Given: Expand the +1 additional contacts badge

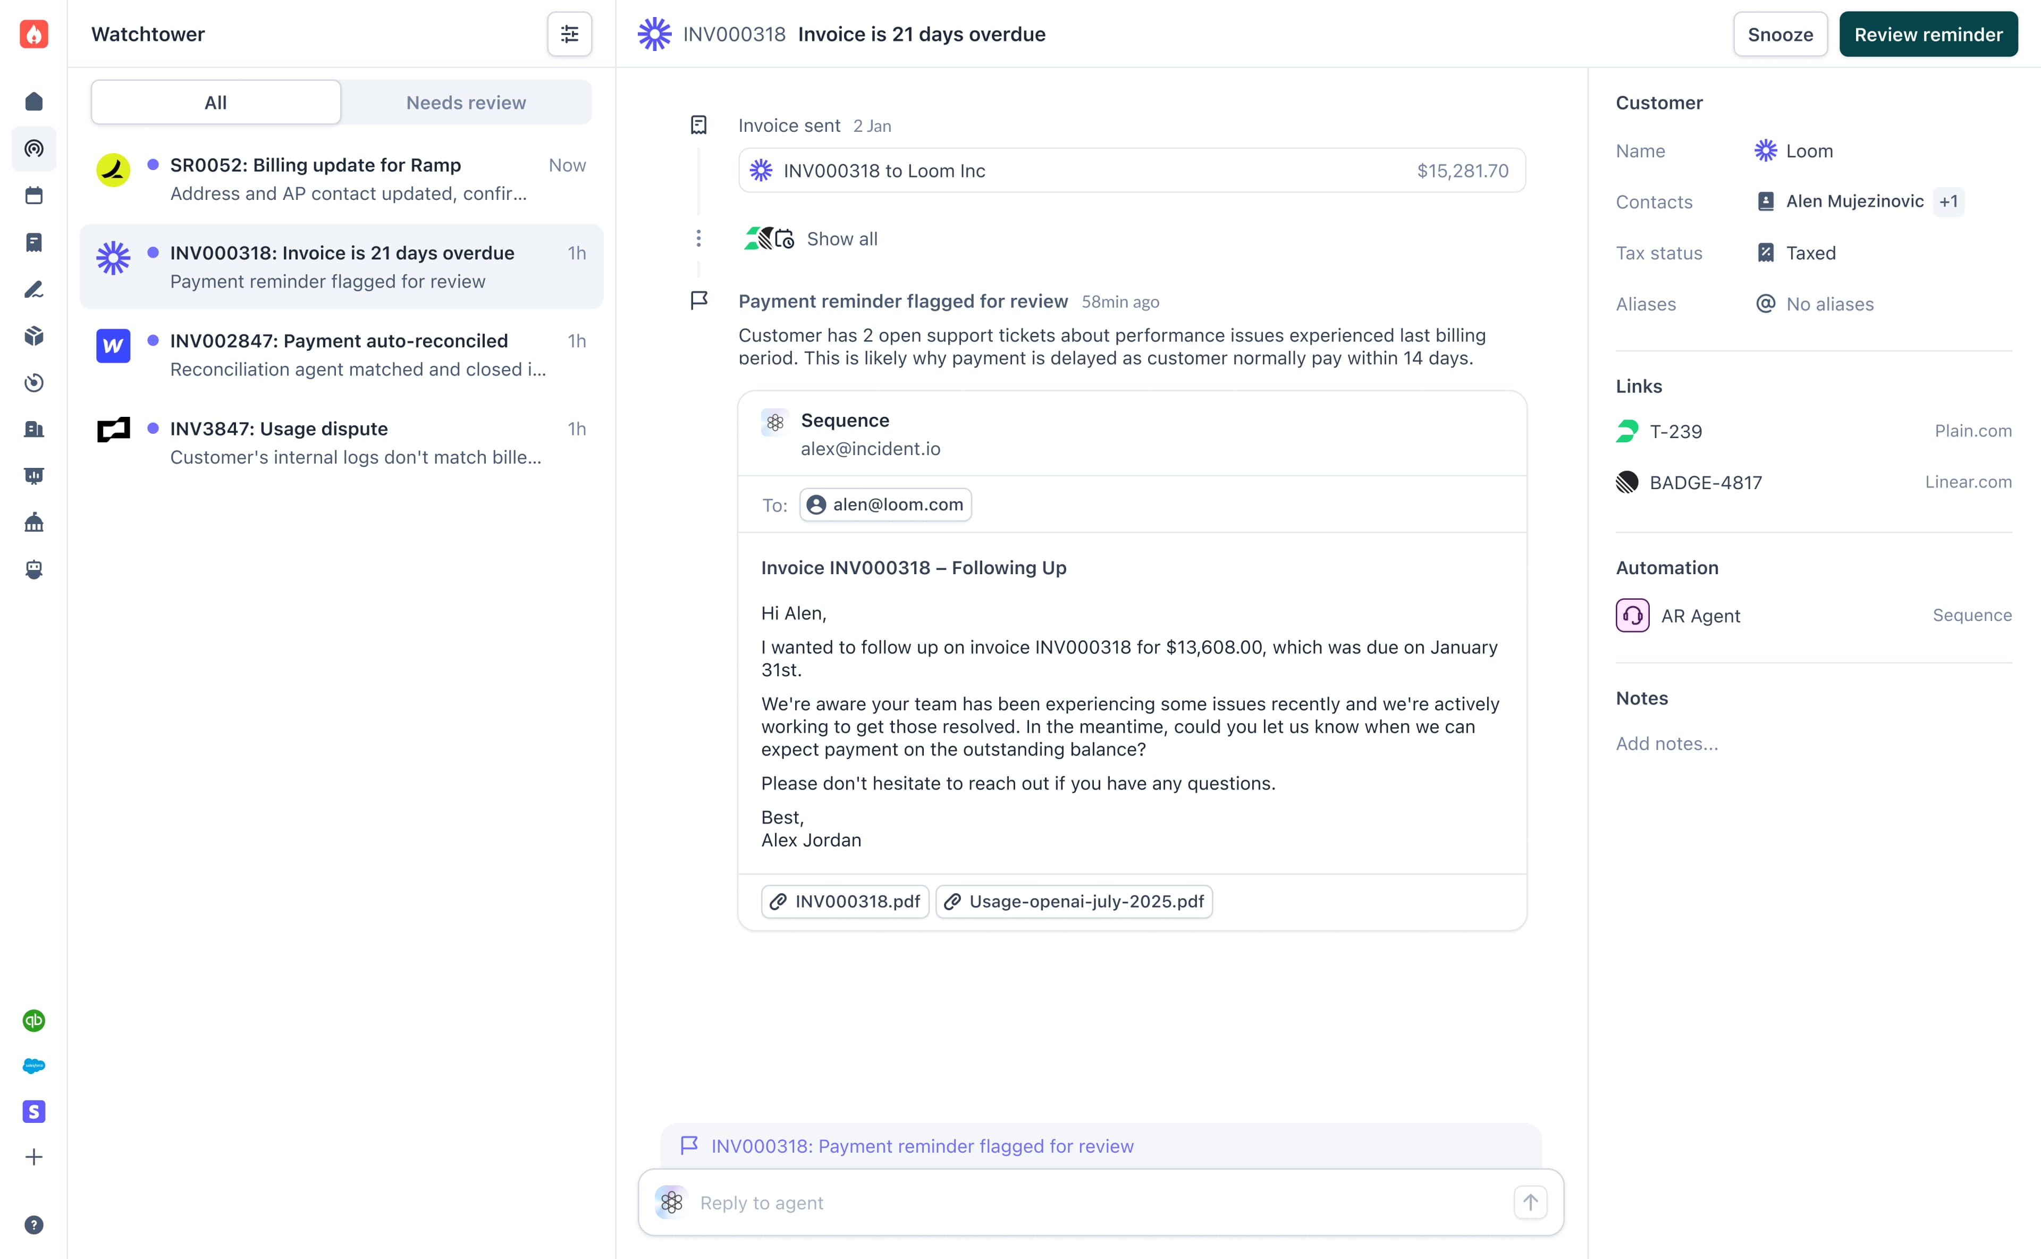Looking at the screenshot, I should tap(1948, 202).
